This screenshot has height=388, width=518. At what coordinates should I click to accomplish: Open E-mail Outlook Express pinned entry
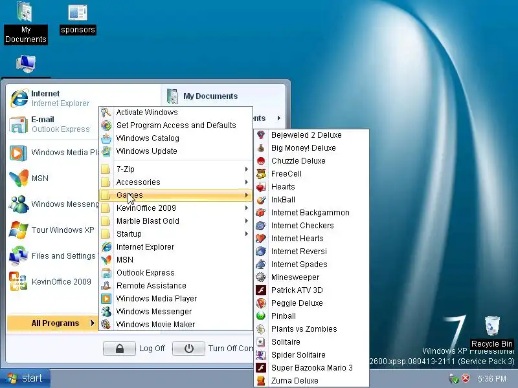[x=53, y=124]
